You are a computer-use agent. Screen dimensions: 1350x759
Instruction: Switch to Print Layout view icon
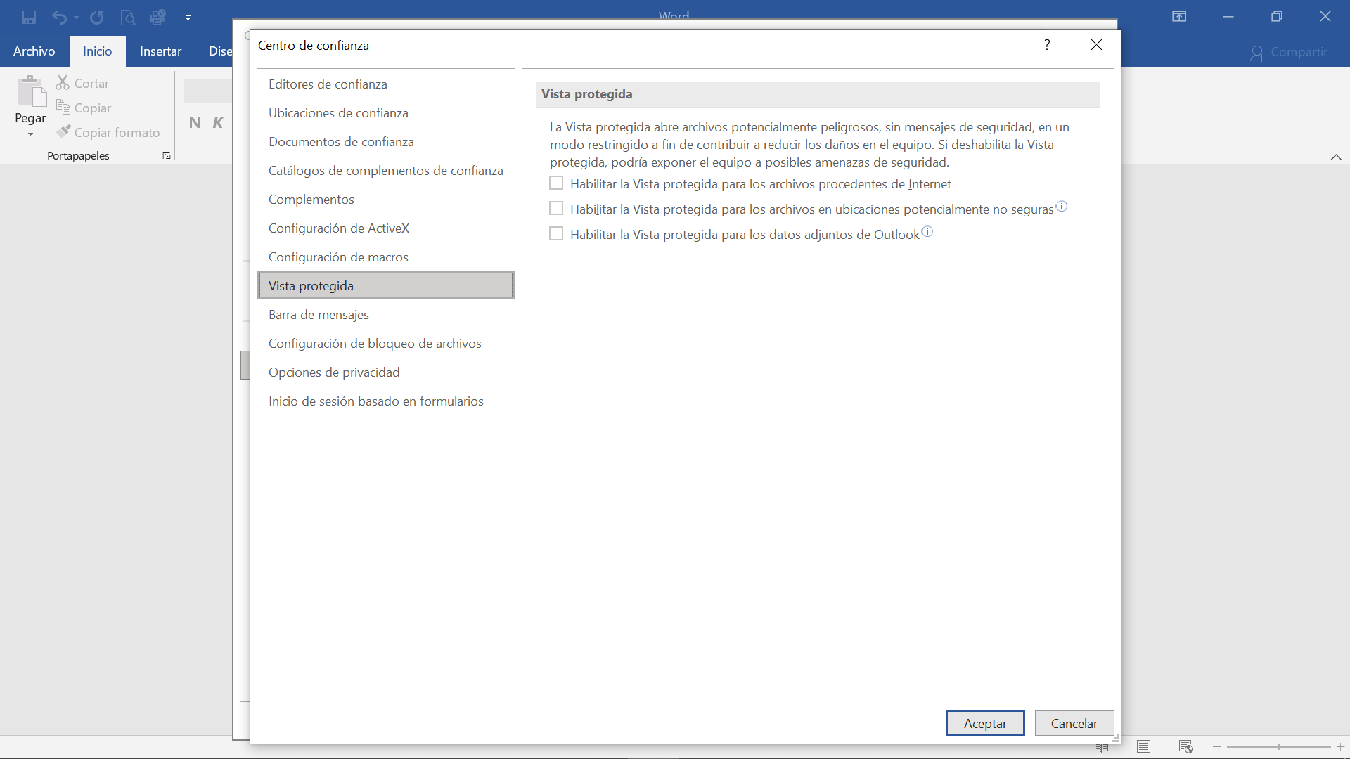coord(1144,746)
